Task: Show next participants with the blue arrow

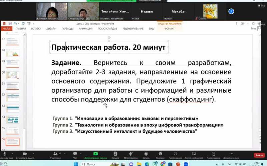Action: [x=231, y=11]
